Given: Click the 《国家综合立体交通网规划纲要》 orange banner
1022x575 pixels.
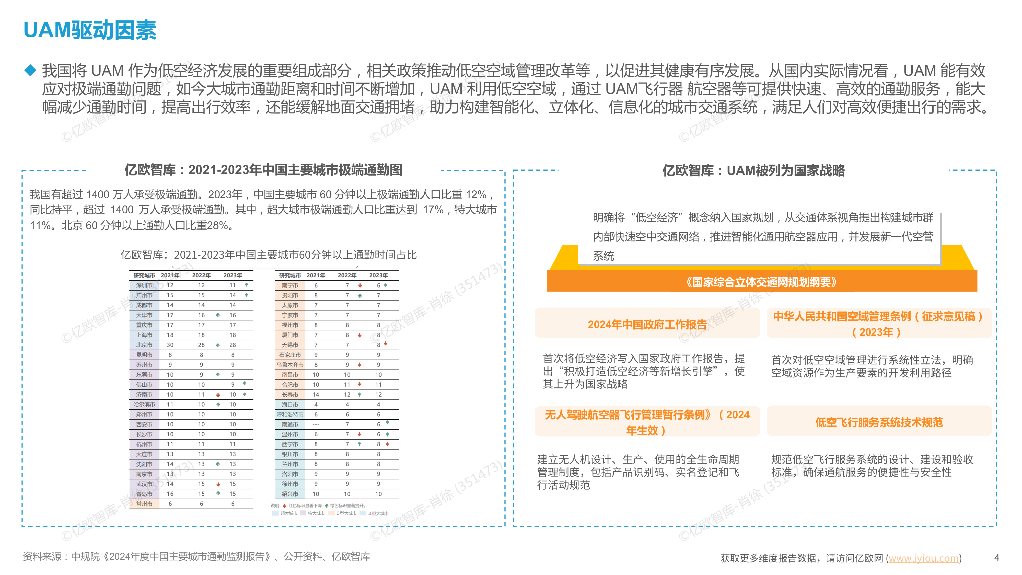Looking at the screenshot, I should pos(762,282).
